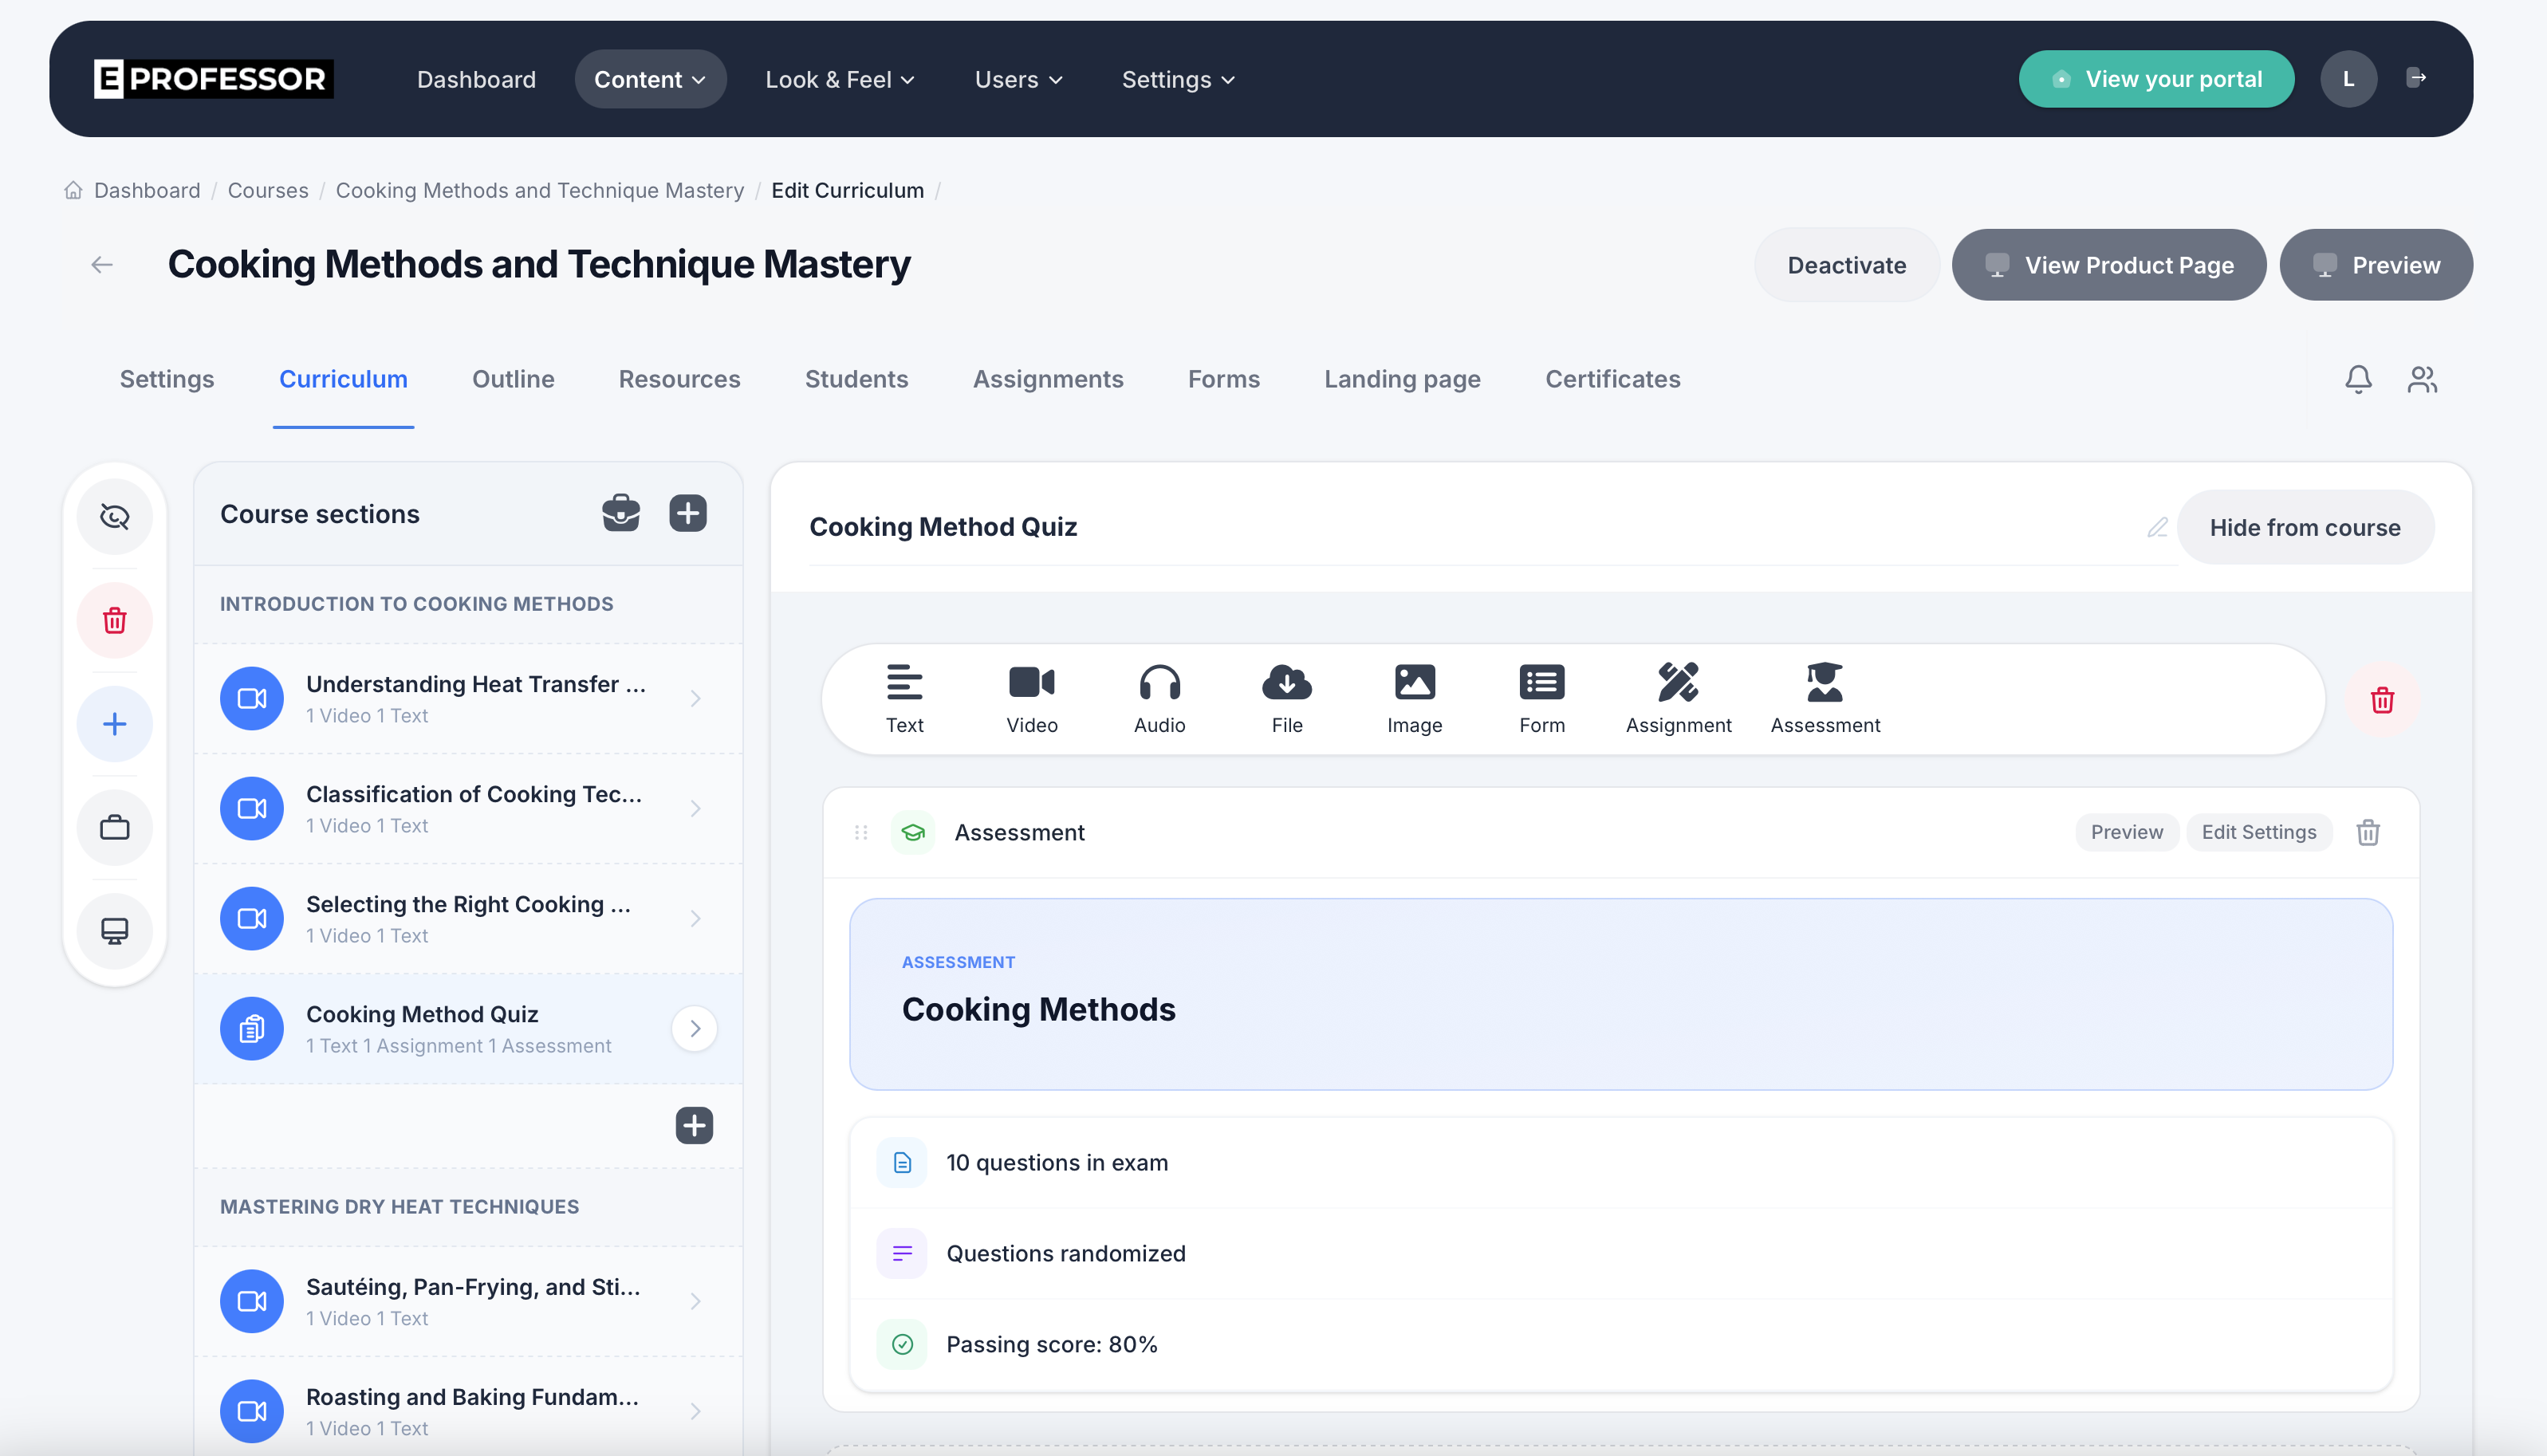Image resolution: width=2547 pixels, height=1456 pixels.
Task: Switch to the Outline tab
Action: 513,379
